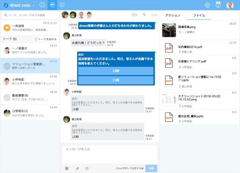Click the search magnifier in left sidebar
This screenshot has width=240, height=173.
pyautogui.click(x=6, y=15)
